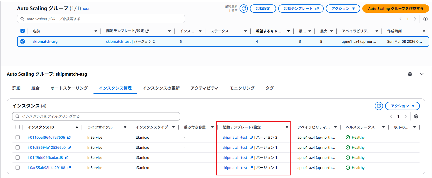Refresh the Auto Scaling groups list
This screenshot has height=178, width=432.
coord(244,9)
